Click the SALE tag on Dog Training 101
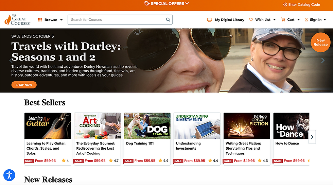The image size is (333, 185). click(128, 161)
